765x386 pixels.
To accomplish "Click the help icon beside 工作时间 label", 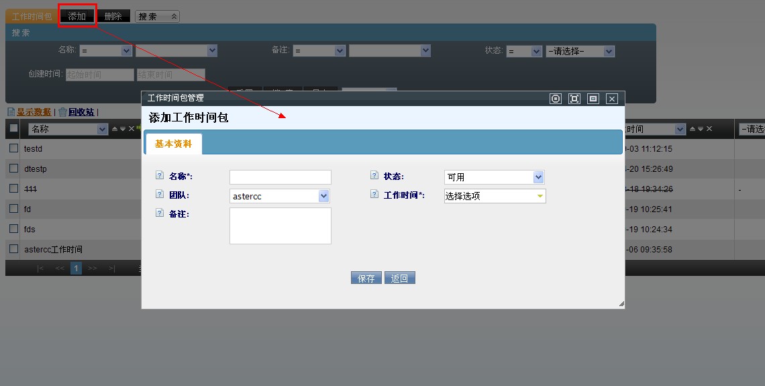I will 374,194.
